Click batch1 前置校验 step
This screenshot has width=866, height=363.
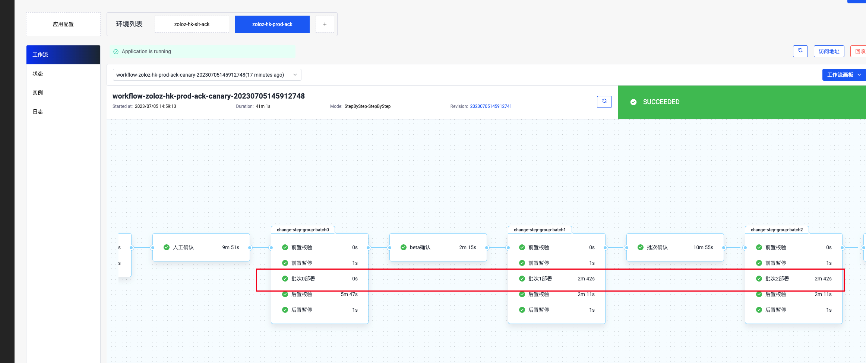tap(557, 247)
